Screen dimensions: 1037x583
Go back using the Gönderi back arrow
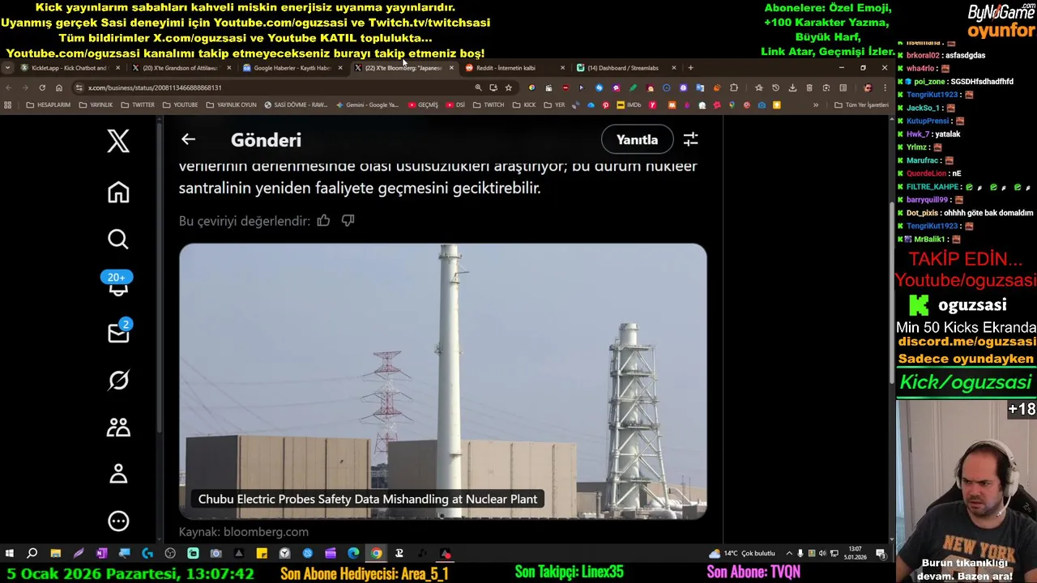[x=188, y=139]
